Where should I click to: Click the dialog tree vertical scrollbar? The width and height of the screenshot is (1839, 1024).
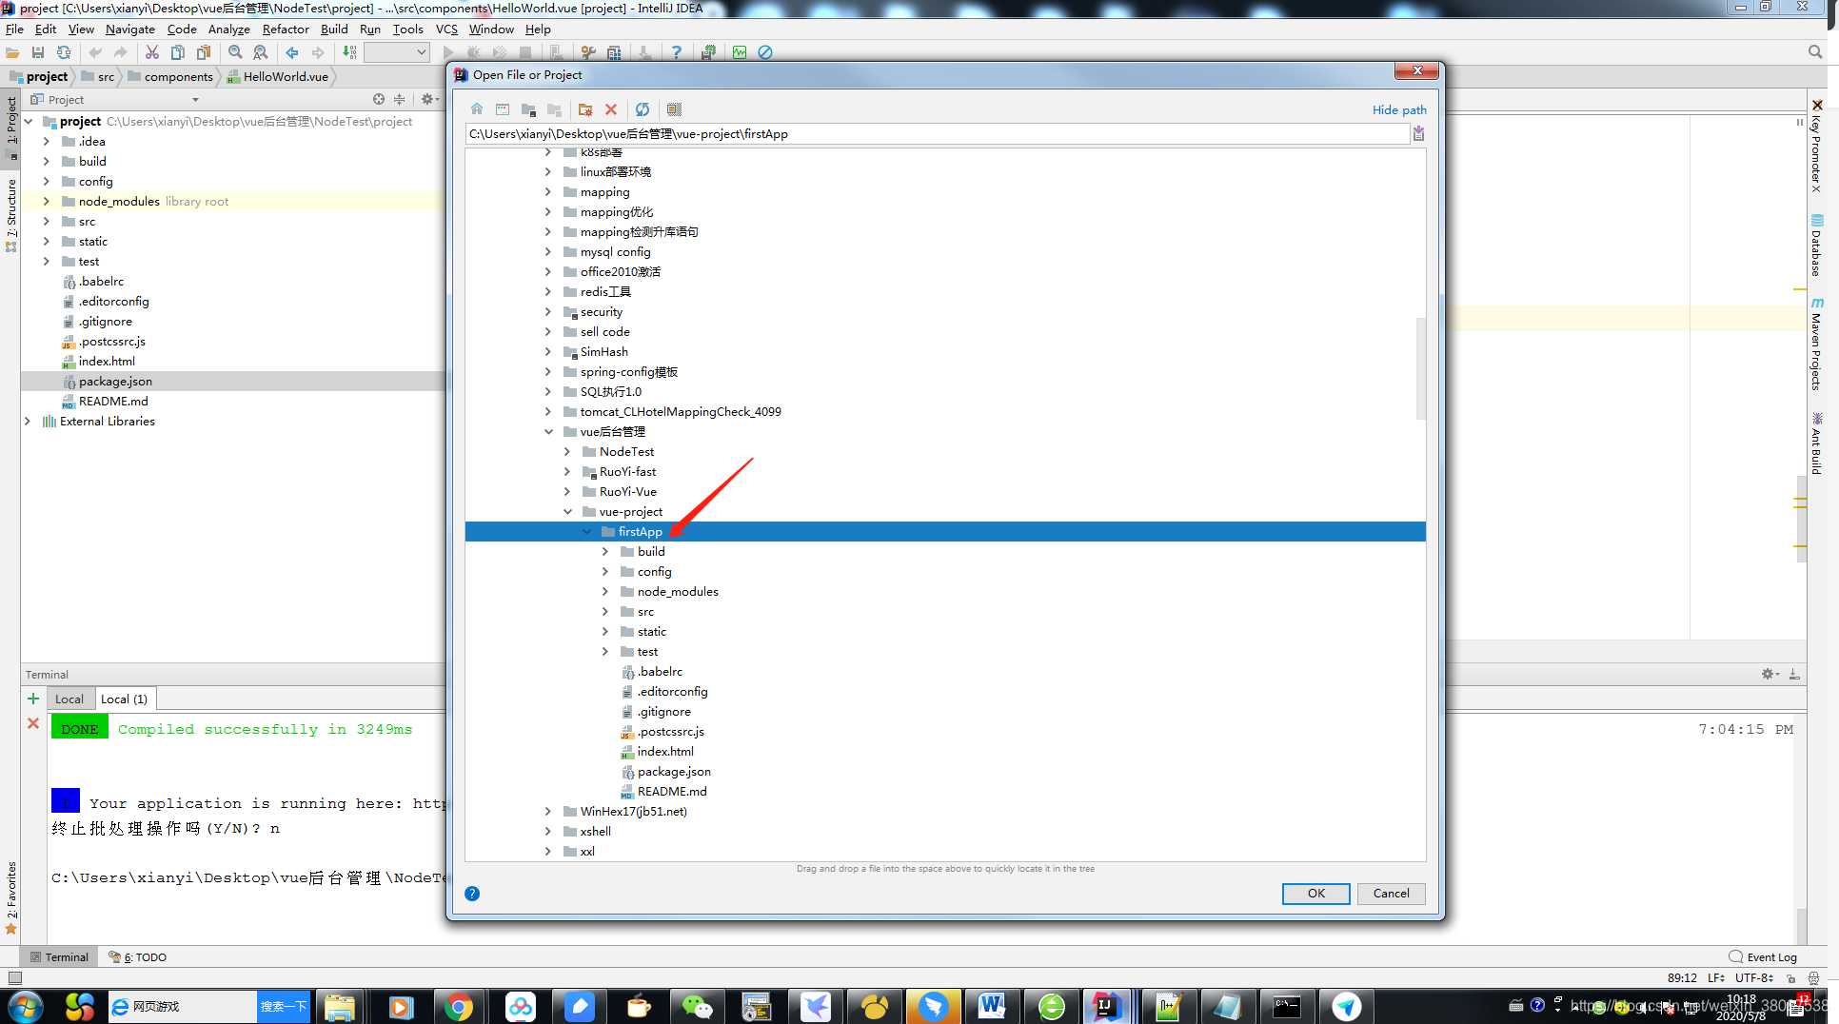tap(1421, 368)
